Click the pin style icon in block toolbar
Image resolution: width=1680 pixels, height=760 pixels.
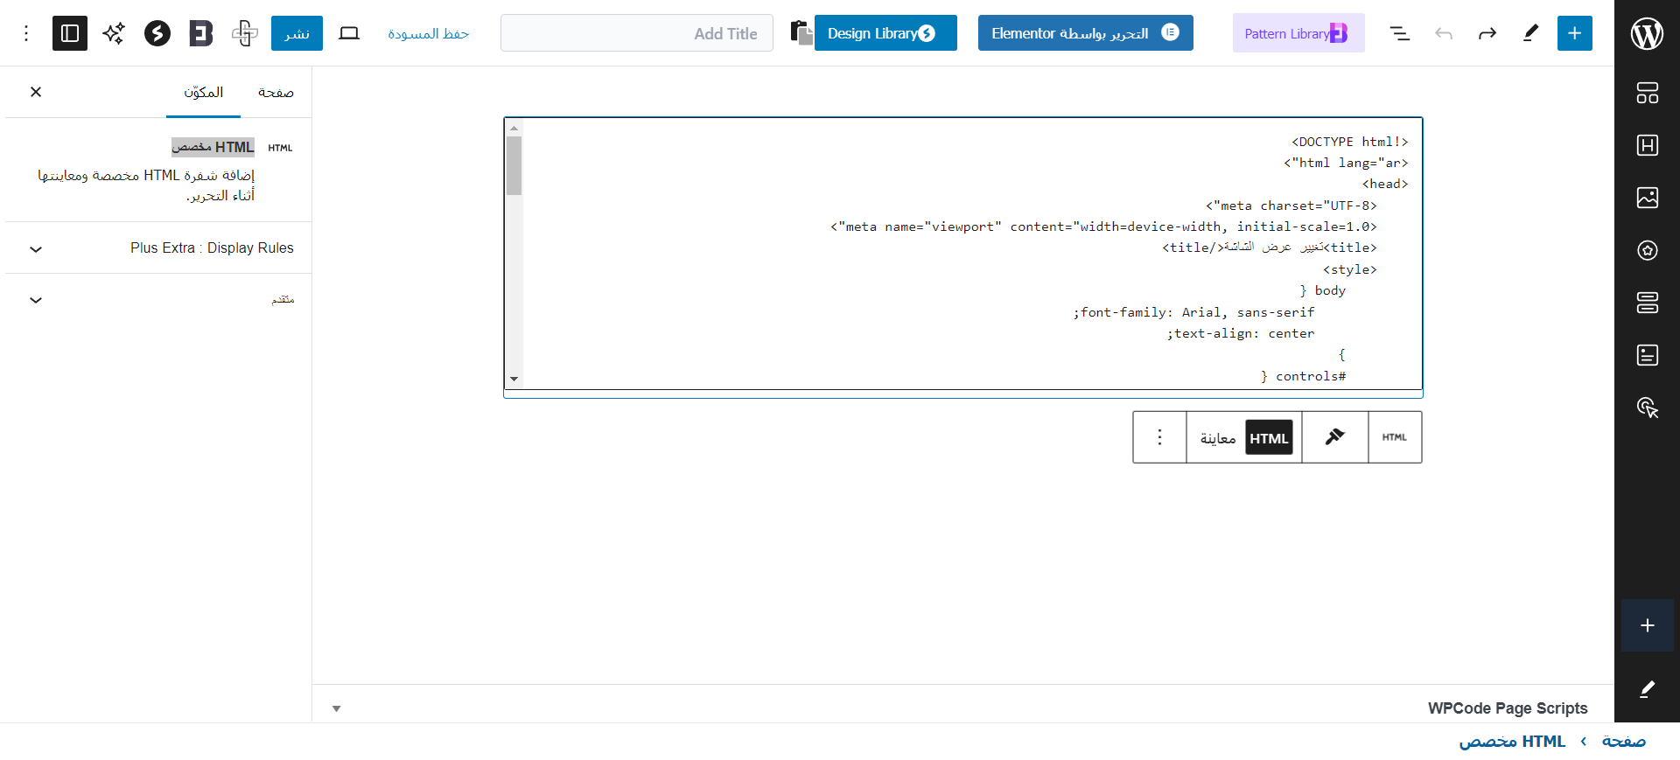1335,437
